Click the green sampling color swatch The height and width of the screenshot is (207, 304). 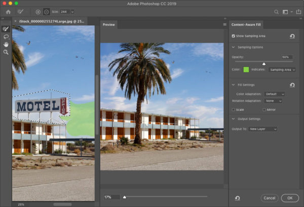click(x=246, y=69)
